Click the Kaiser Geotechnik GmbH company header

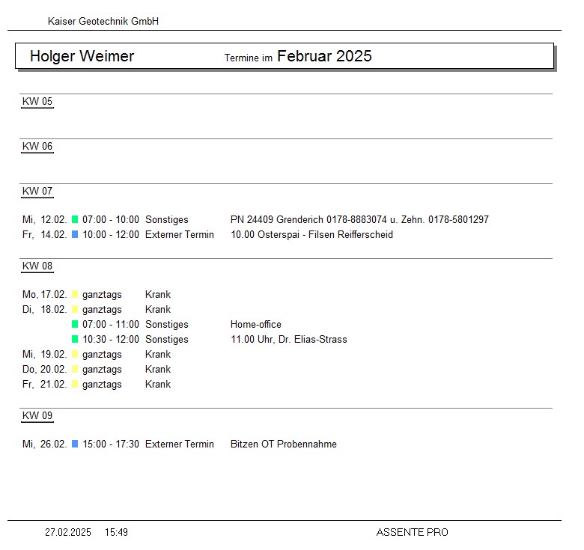[x=103, y=22]
